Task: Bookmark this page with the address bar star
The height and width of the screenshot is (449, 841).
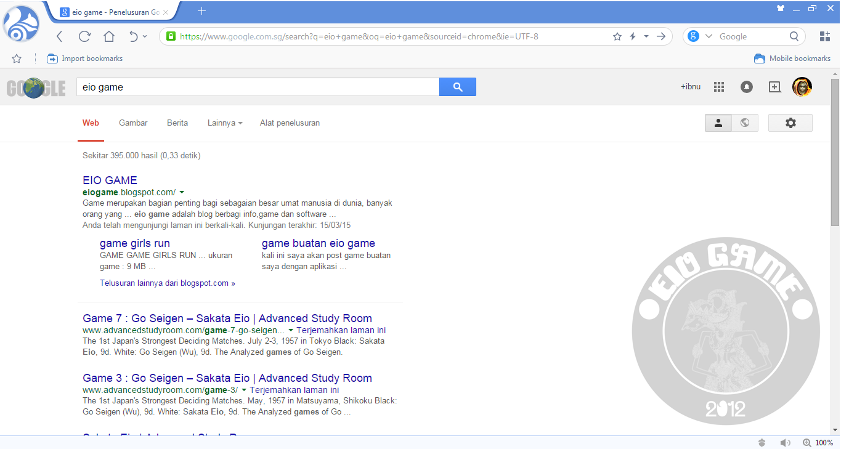Action: click(617, 36)
